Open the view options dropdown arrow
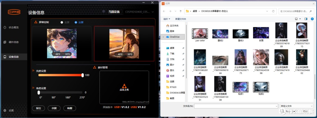317x118 pixels. coord(300,19)
